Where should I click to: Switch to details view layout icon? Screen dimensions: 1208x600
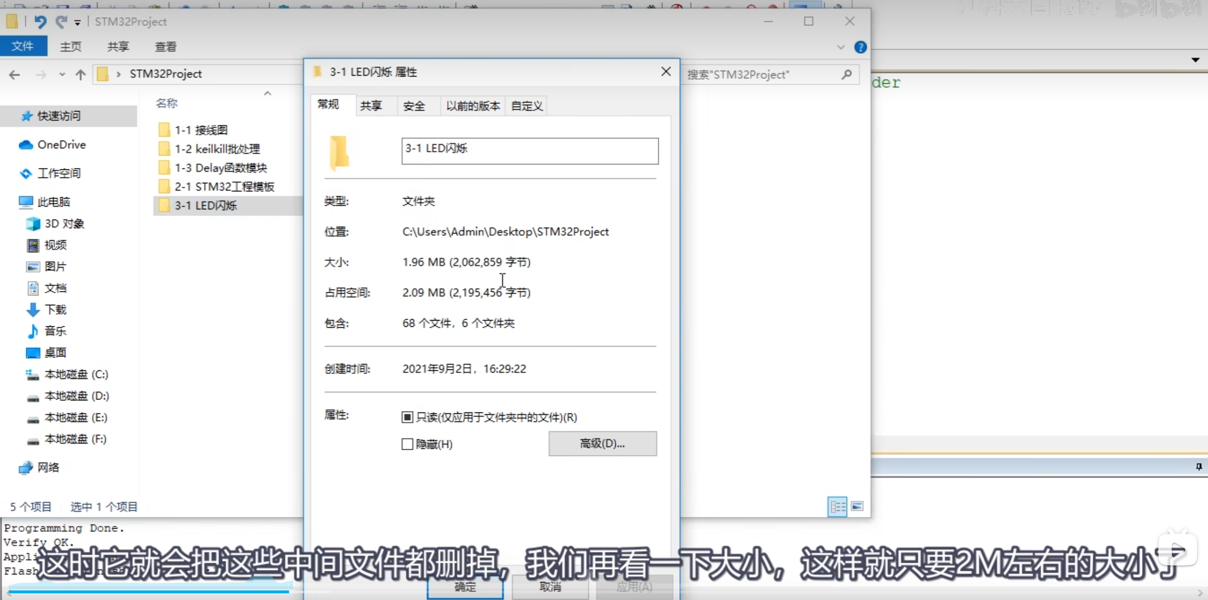pyautogui.click(x=837, y=506)
